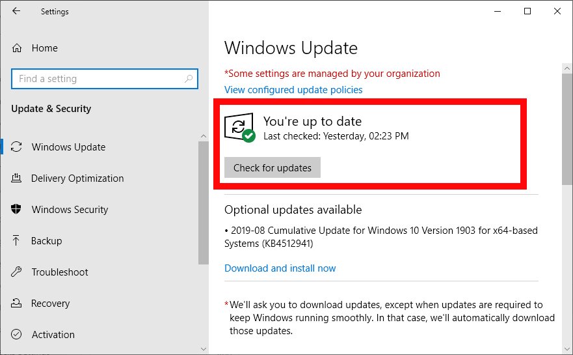Image resolution: width=573 pixels, height=355 pixels.
Task: Click the update status icon with green check
Action: point(239,128)
